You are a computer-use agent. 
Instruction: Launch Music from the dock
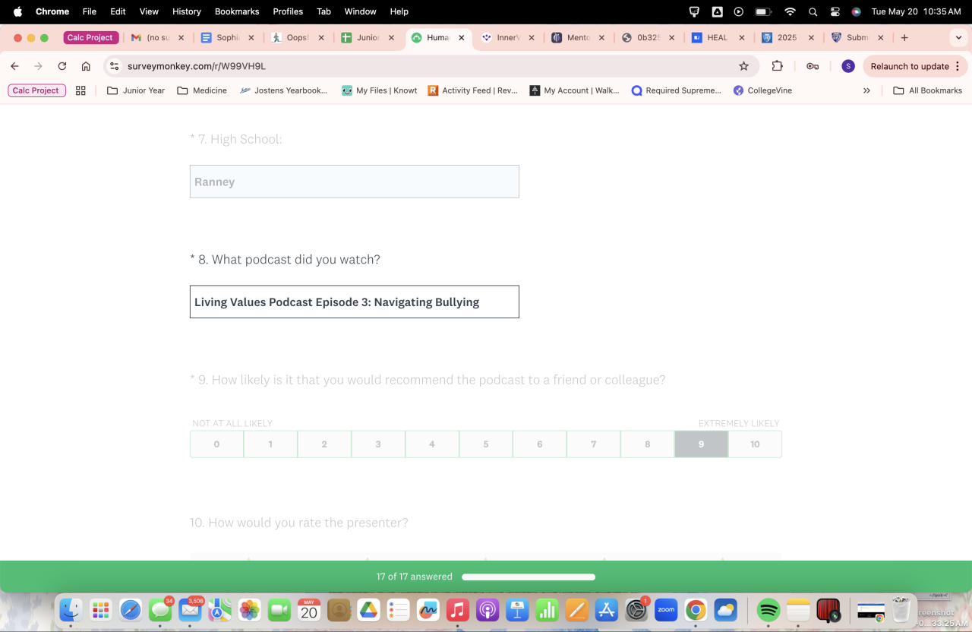457,609
